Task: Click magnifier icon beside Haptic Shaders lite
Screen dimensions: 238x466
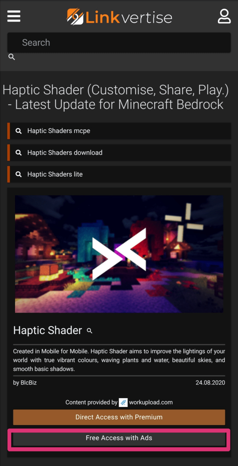Action: pos(19,174)
